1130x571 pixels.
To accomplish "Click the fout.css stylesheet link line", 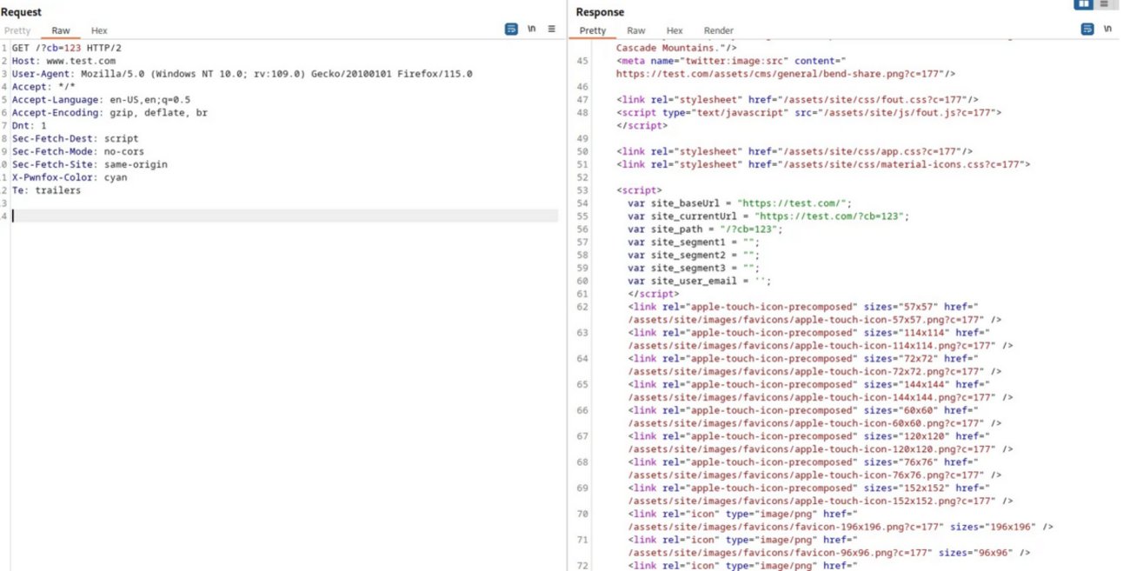I will click(797, 100).
